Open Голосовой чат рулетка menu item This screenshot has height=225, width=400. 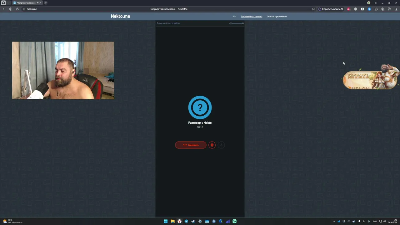click(x=252, y=16)
